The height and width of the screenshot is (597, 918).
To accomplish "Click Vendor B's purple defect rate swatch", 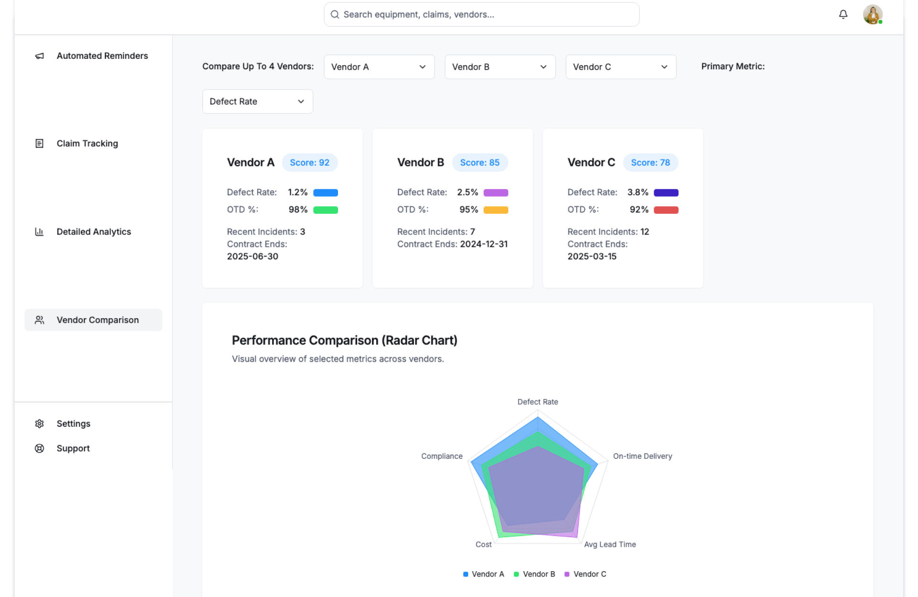I will pyautogui.click(x=495, y=193).
